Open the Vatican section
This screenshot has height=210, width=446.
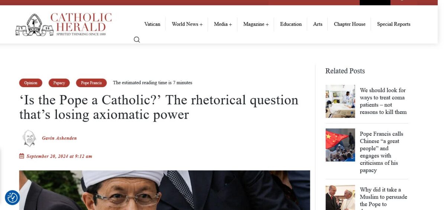[152, 24]
